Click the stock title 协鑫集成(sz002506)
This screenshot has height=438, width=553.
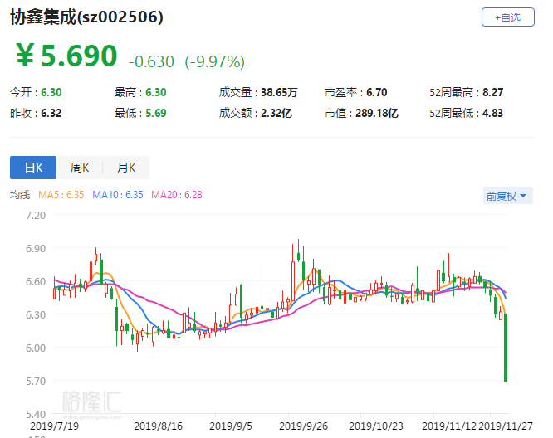86,17
